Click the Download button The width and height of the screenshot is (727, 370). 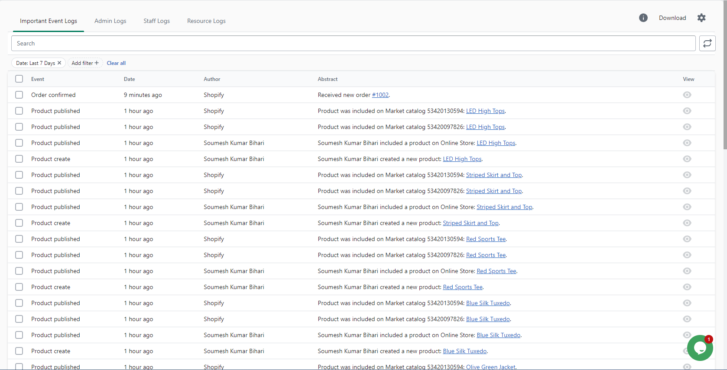click(672, 18)
